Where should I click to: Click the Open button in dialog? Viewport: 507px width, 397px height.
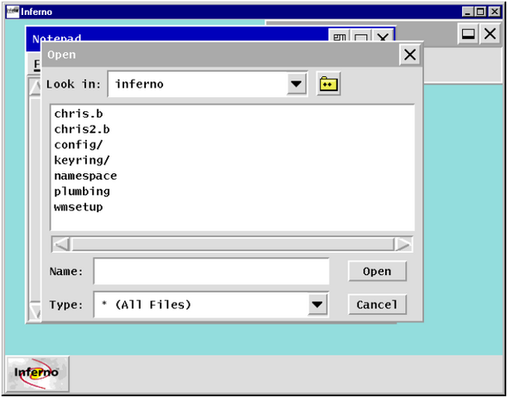pyautogui.click(x=377, y=271)
